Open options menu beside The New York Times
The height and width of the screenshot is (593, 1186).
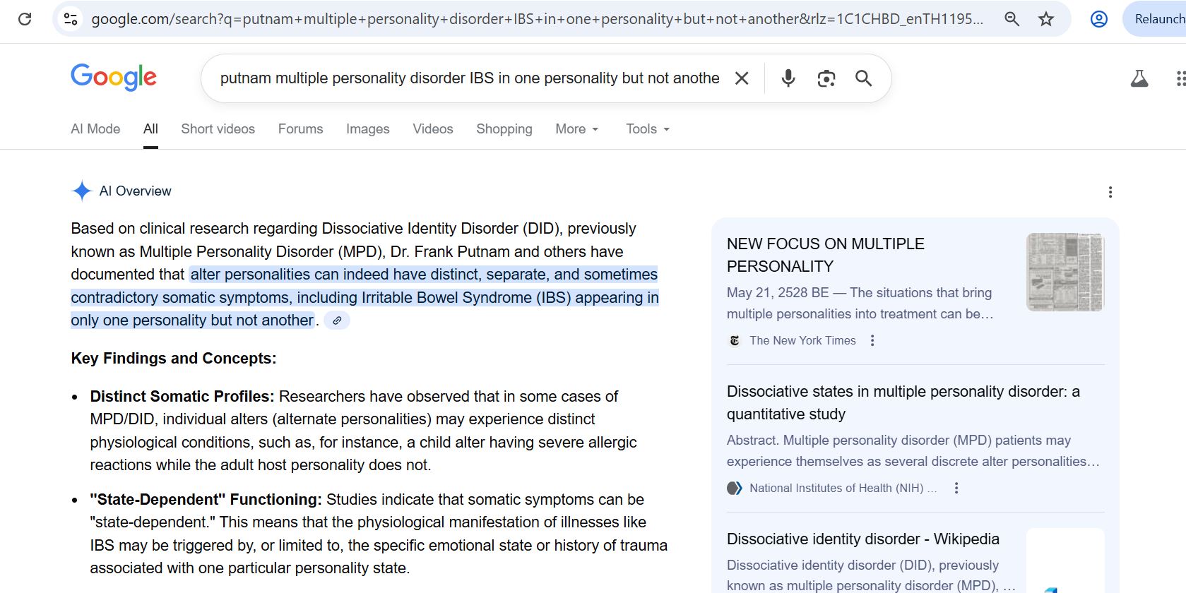click(872, 340)
